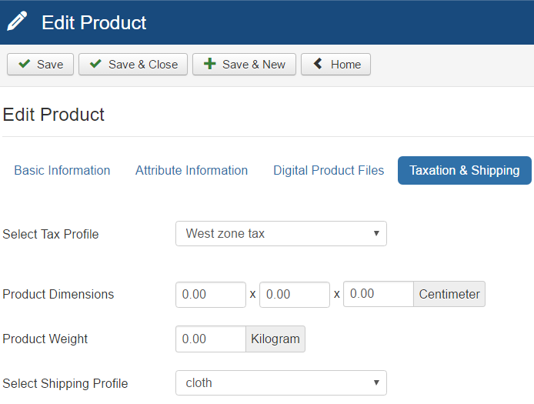
Task: Open the Attribute Information tab
Action: pyautogui.click(x=192, y=171)
